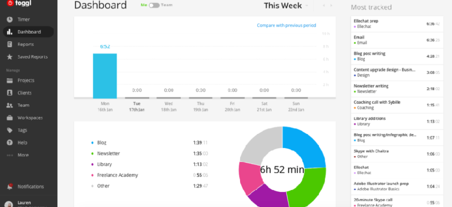Click the Blog legend color dot
452x207 pixels.
(x=92, y=142)
